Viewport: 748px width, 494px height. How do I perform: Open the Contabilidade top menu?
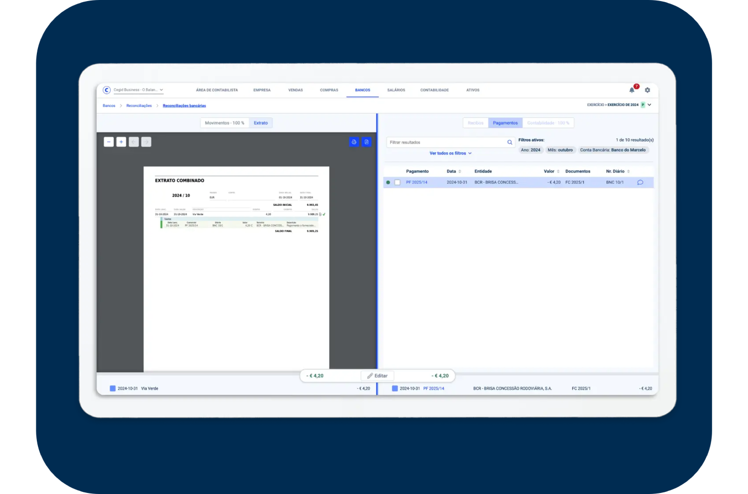[434, 90]
